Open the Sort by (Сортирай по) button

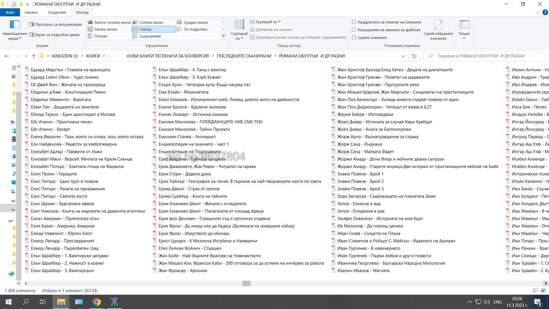click(x=239, y=30)
